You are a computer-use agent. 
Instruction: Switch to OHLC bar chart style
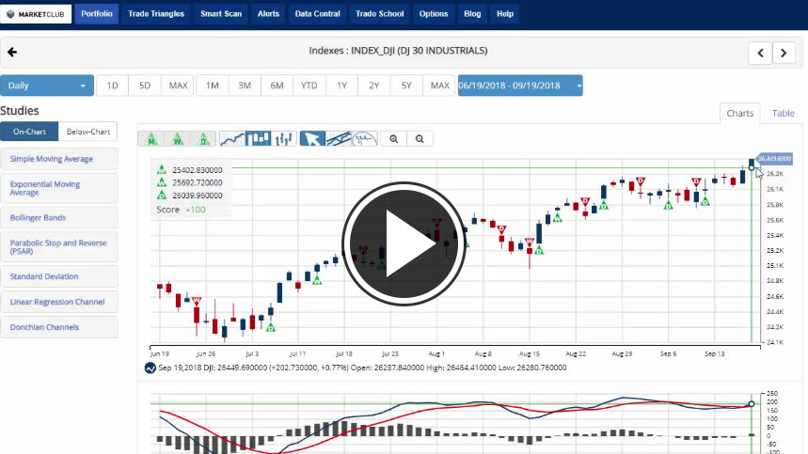point(284,139)
